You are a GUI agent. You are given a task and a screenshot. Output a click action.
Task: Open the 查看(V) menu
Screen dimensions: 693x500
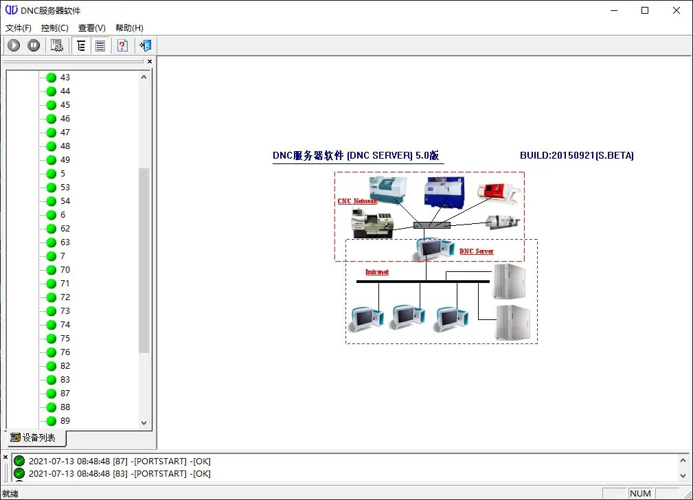pyautogui.click(x=92, y=28)
